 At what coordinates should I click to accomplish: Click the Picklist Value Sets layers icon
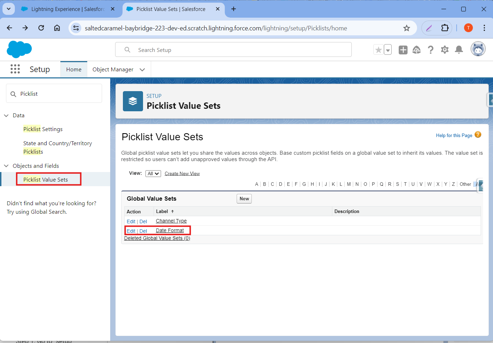click(x=133, y=101)
